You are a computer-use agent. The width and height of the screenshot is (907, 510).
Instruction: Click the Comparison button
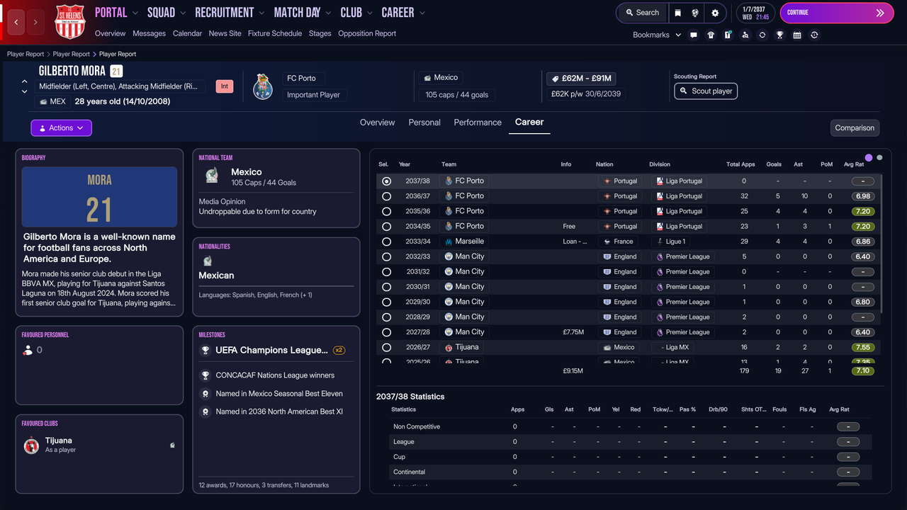click(x=855, y=128)
